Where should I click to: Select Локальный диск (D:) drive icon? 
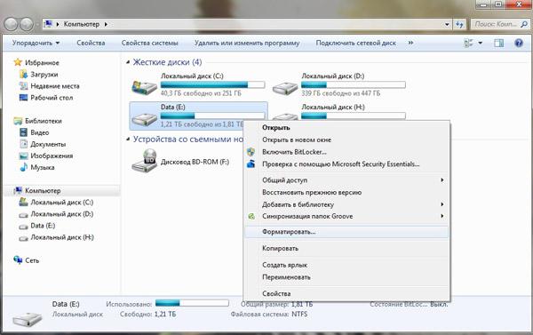(285, 88)
